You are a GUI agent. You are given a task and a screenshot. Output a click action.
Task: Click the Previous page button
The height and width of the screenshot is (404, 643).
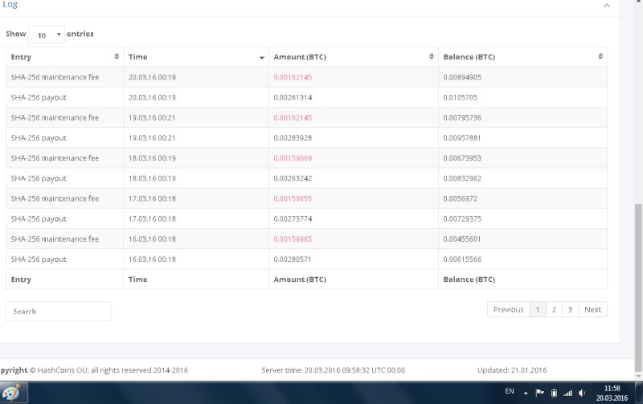508,309
